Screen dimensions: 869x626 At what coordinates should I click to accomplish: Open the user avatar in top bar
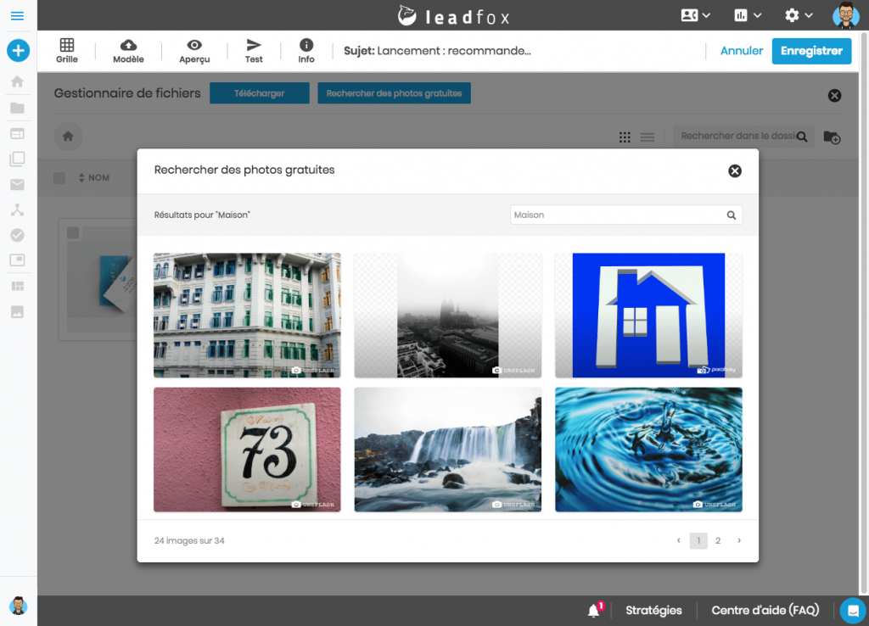click(845, 15)
